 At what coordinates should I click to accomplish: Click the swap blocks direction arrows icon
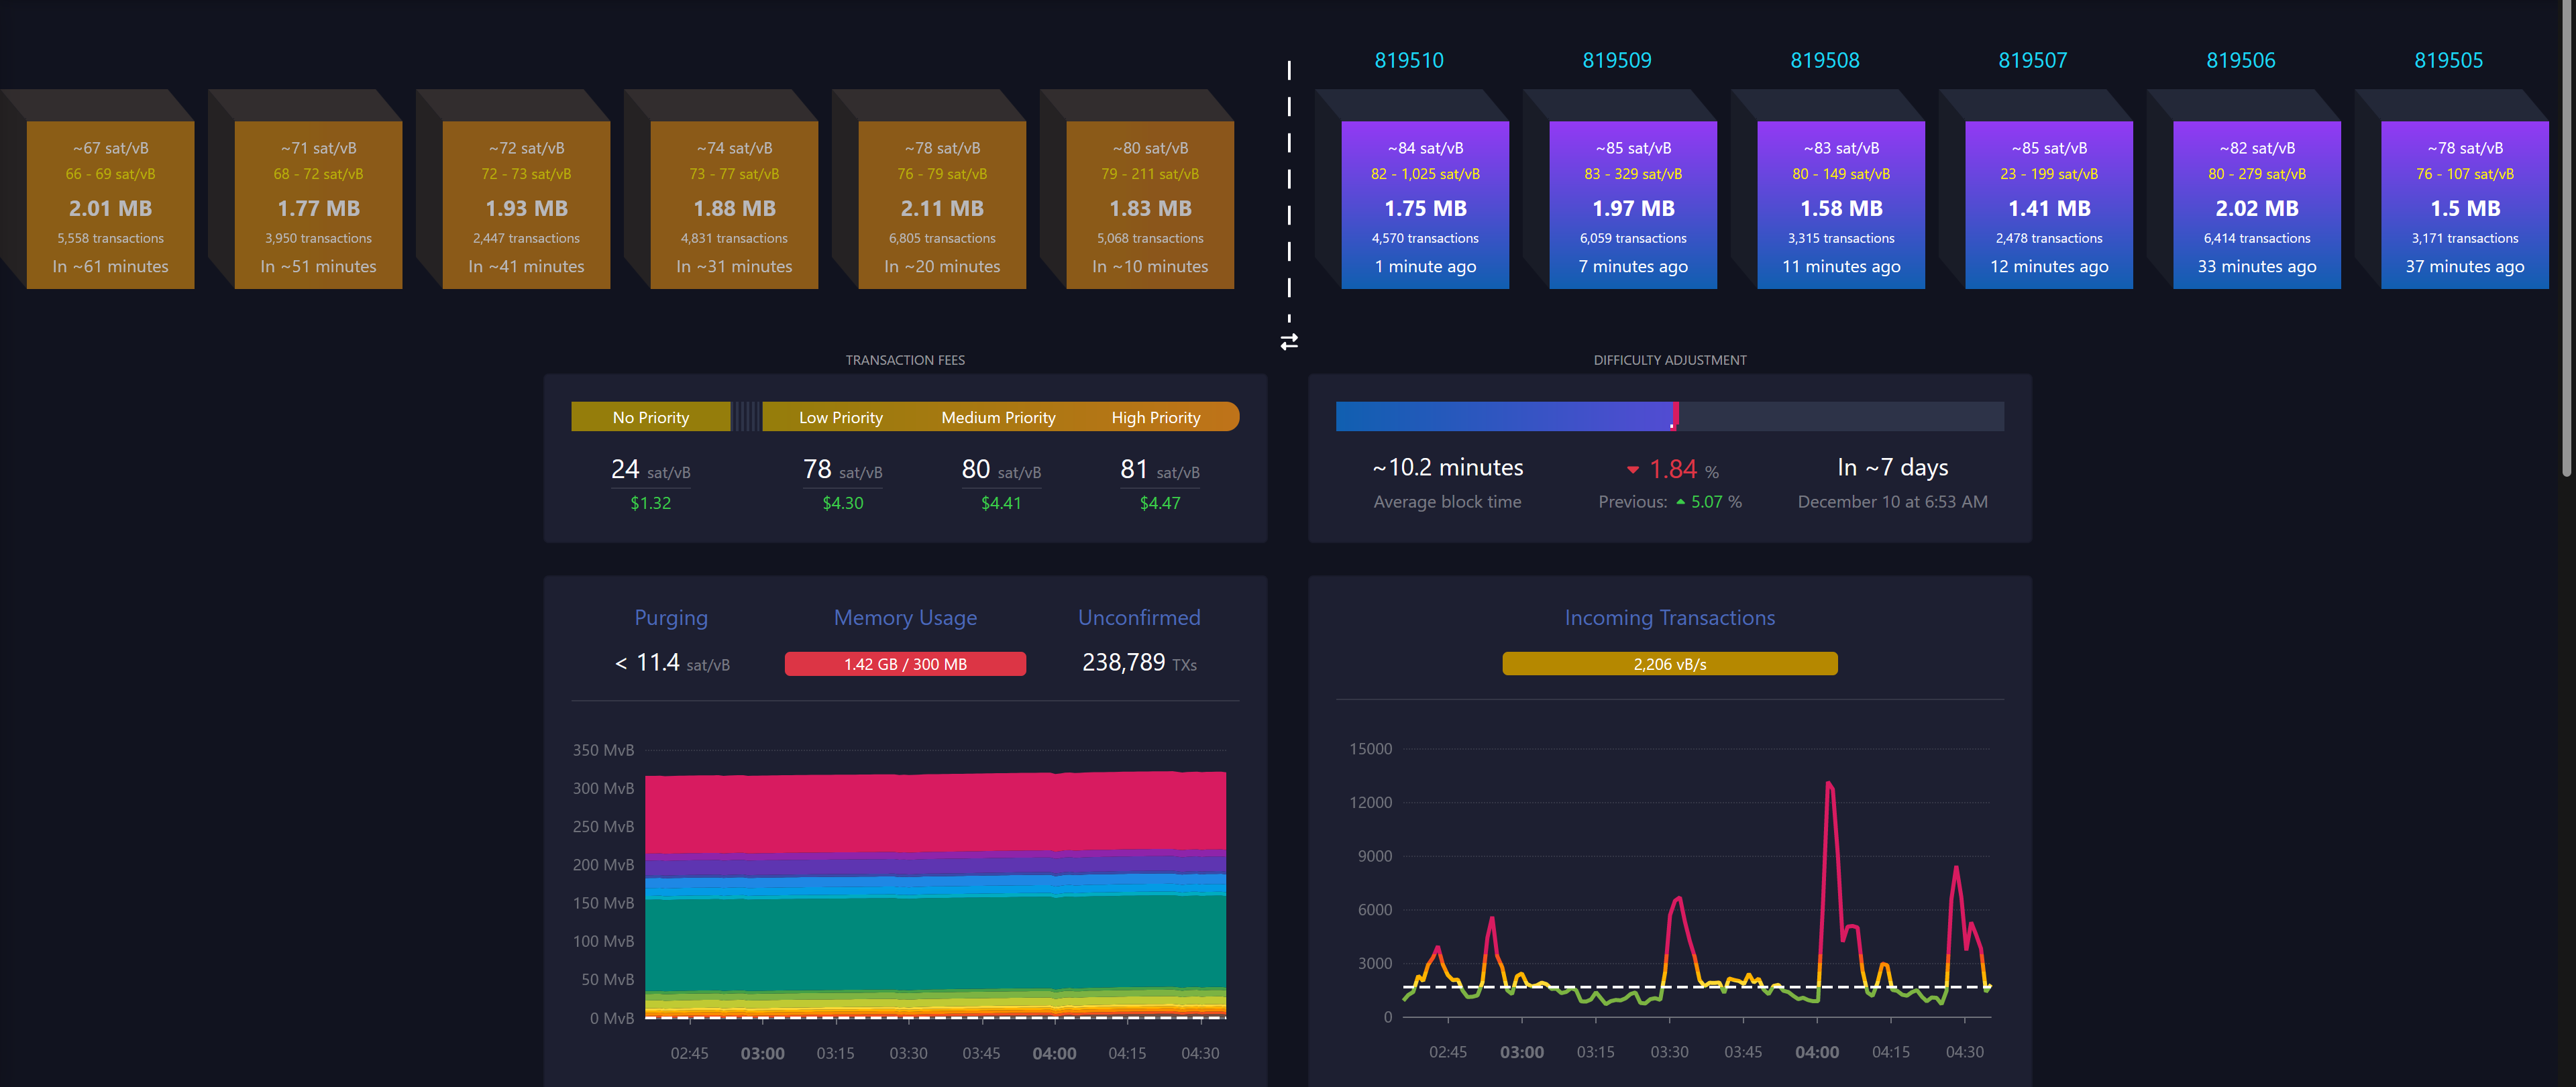coord(1289,342)
